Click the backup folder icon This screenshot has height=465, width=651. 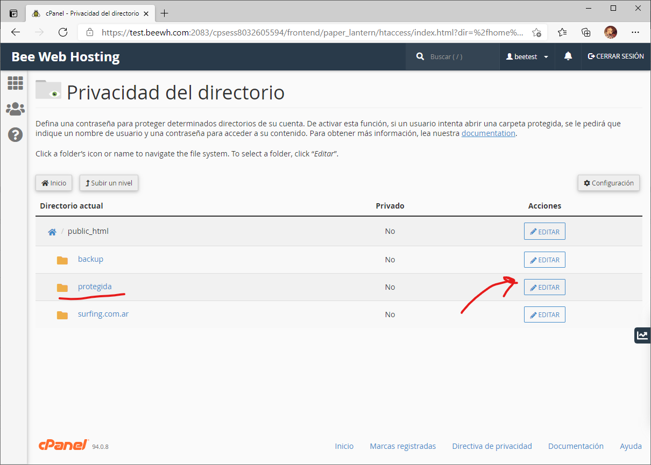pyautogui.click(x=62, y=260)
